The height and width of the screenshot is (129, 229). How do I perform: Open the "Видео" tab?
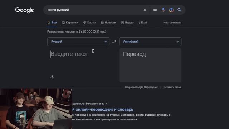[x=127, y=23]
